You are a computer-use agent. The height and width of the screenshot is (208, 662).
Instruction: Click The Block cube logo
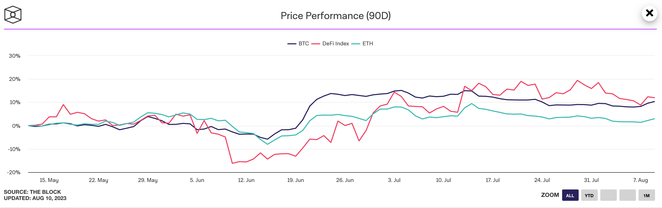[13, 15]
